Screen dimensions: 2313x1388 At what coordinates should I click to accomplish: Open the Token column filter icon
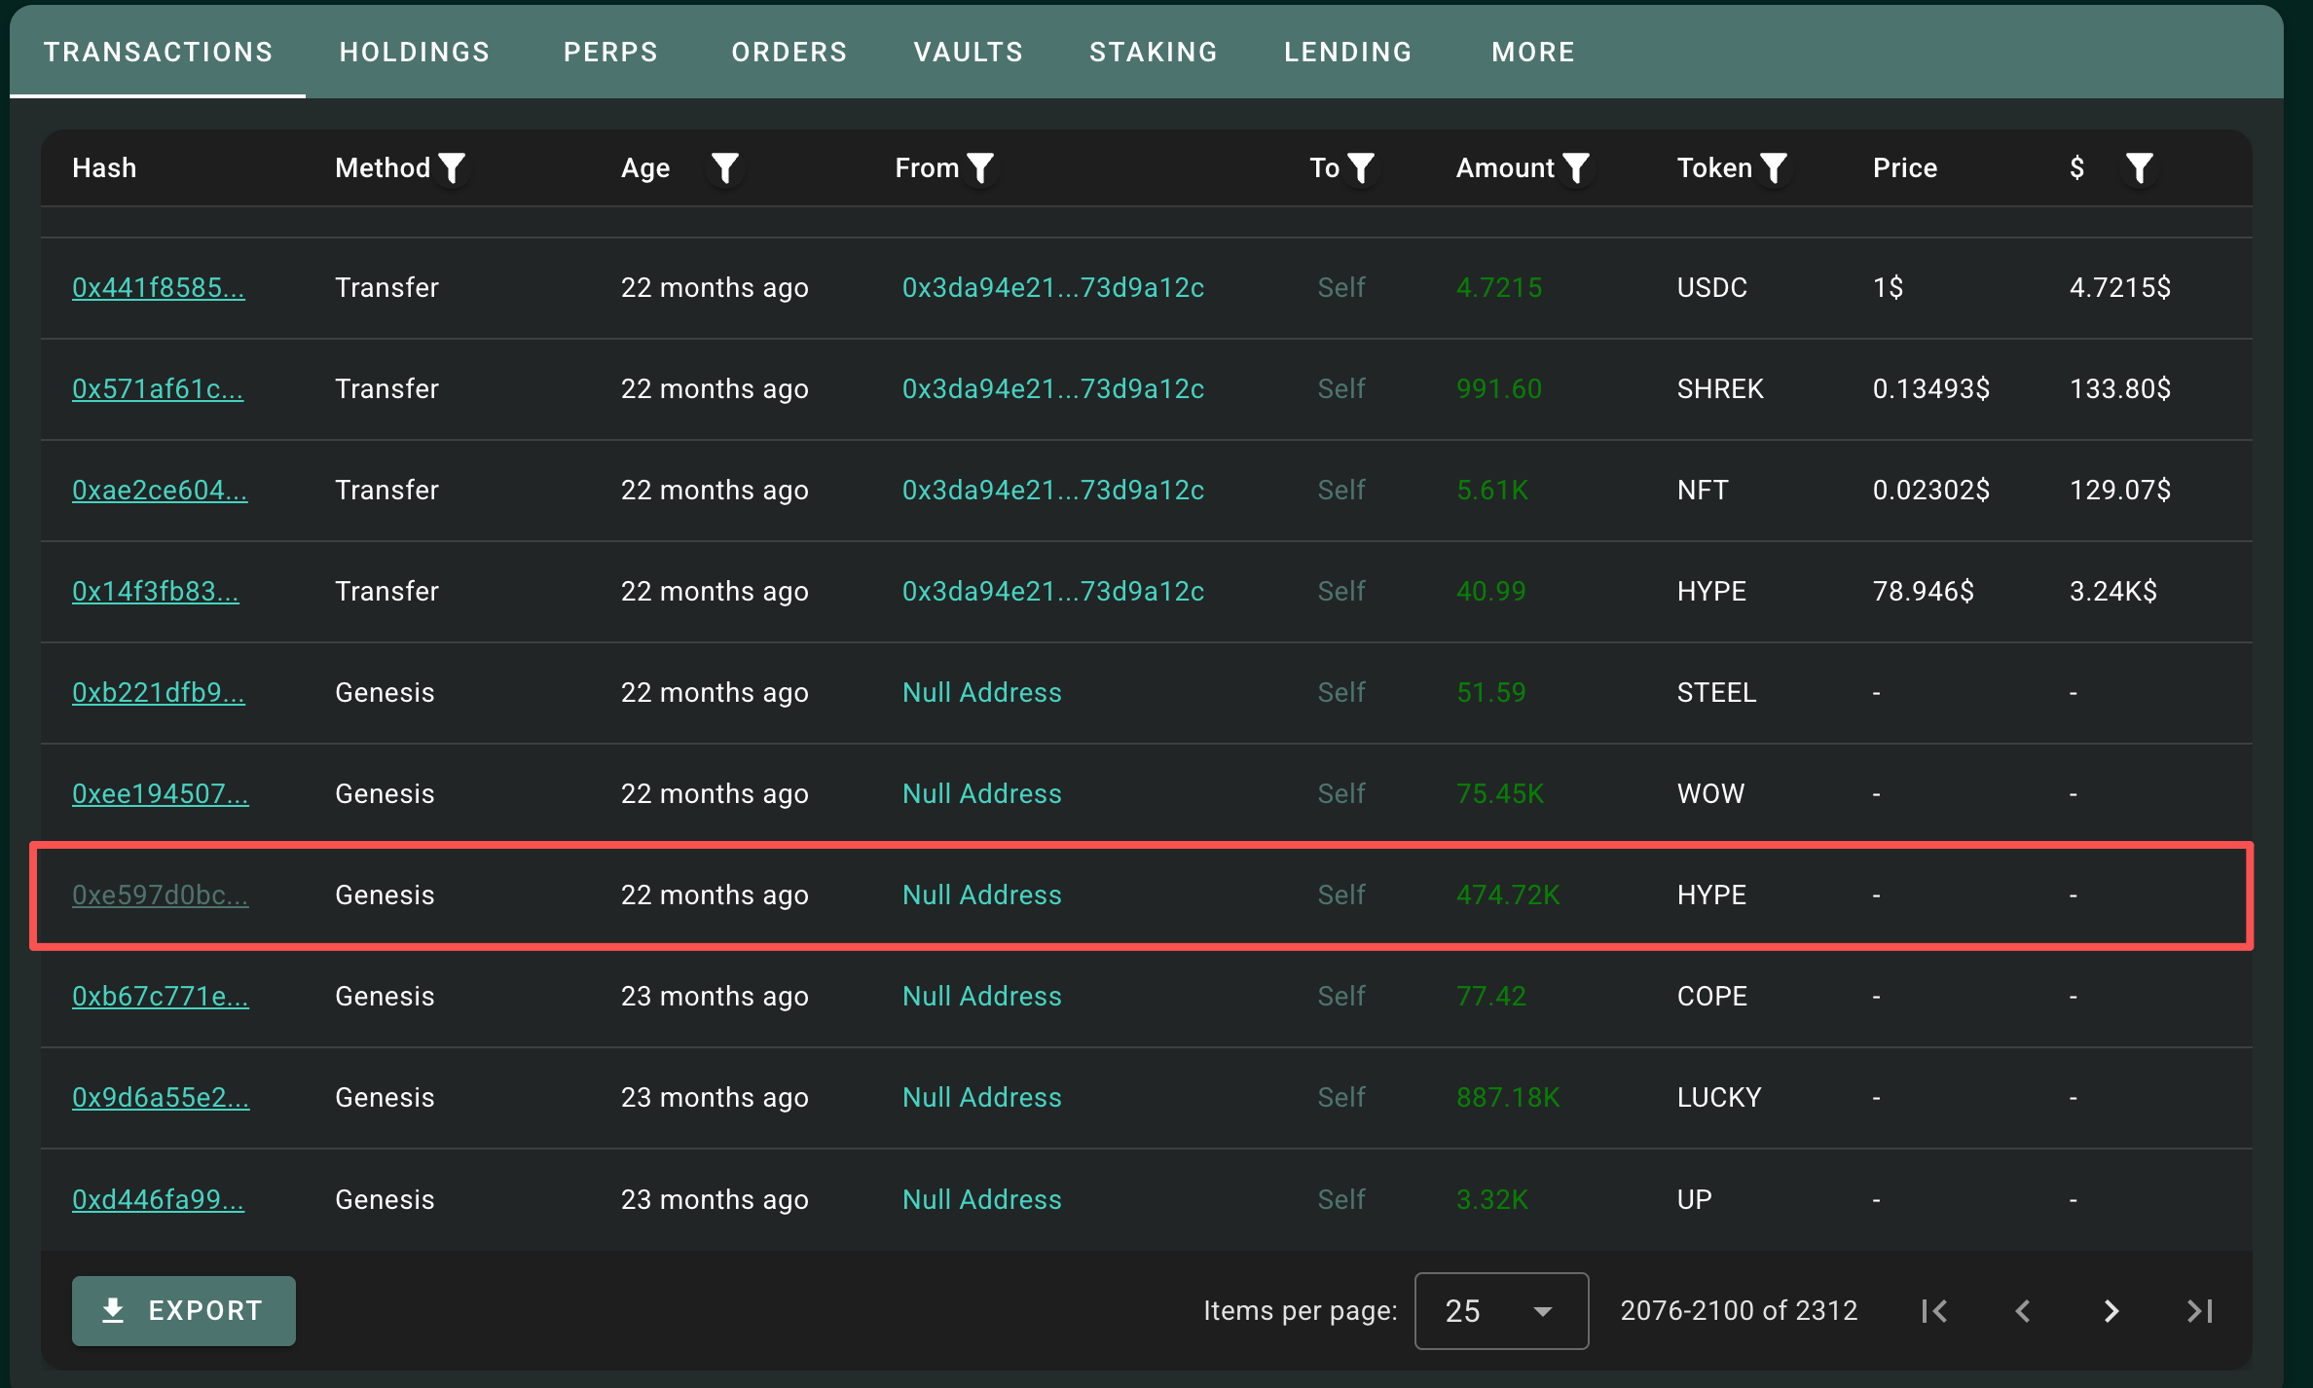[1775, 168]
